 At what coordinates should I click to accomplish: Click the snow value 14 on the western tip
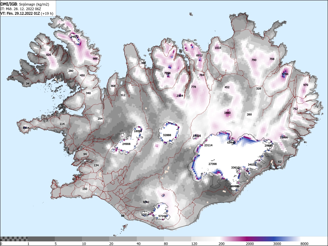(x=12, y=78)
